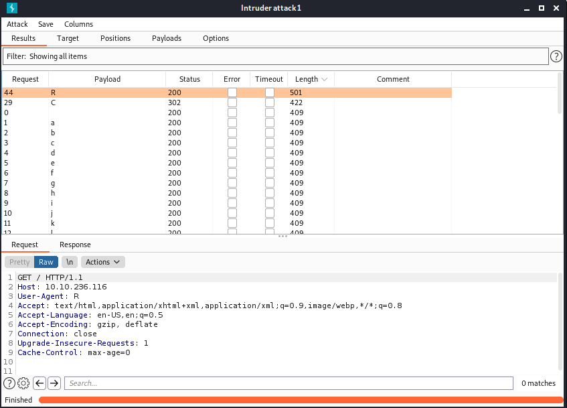The image size is (567, 408).
Task: Sort by Payload column header
Action: pyautogui.click(x=107, y=79)
